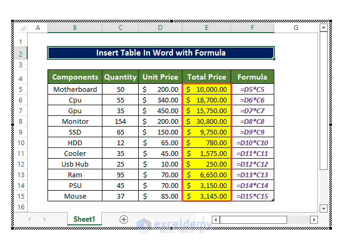Select the Usb Hub cell
The height and width of the screenshot is (243, 349).
(x=75, y=164)
